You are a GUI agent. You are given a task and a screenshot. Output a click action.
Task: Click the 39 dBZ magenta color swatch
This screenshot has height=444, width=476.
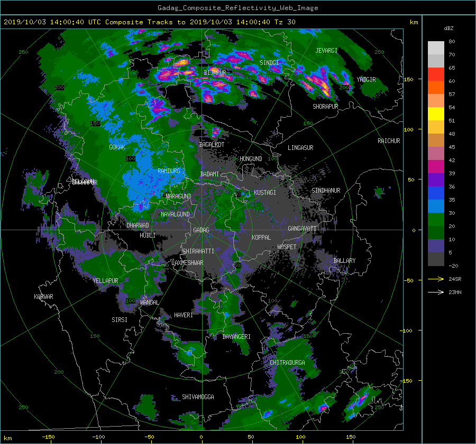(436, 167)
